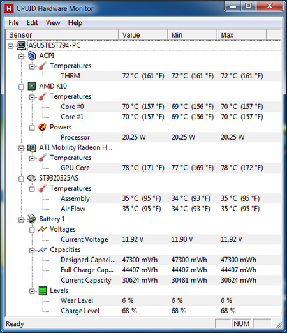Screen dimensions: 287x333
Task: Minimize the Hardware Monitor window
Action: tap(233, 7)
